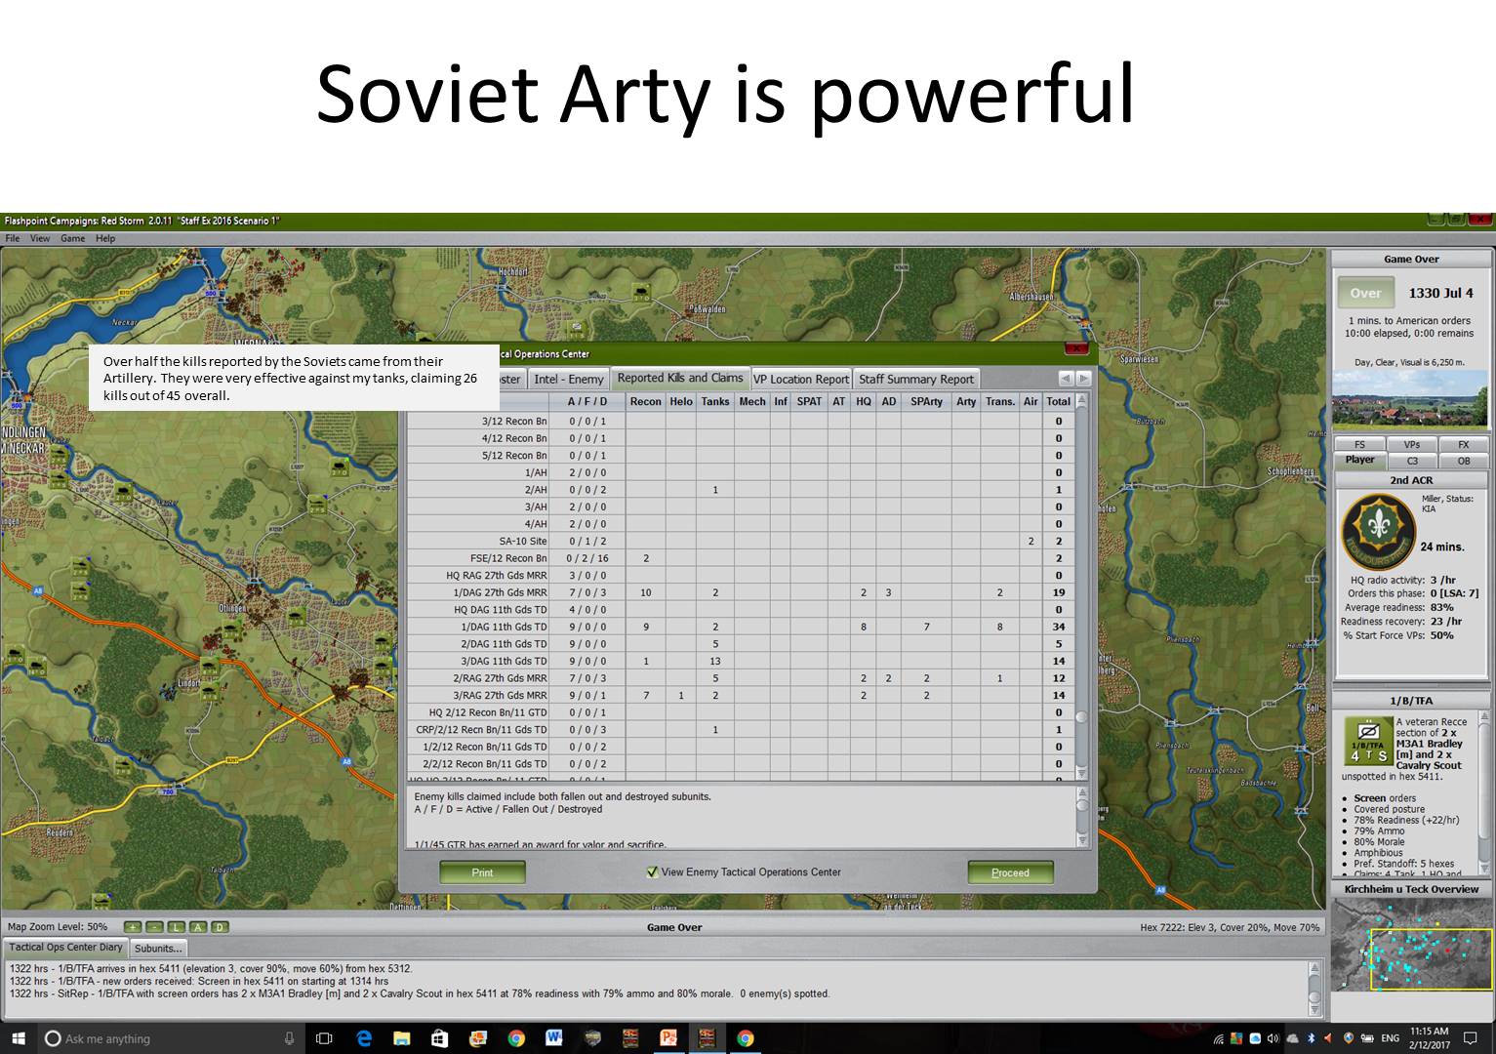Toggle View Enemy Tactical Operations Center checkbox
Image resolution: width=1496 pixels, height=1054 pixels.
[x=652, y=872]
